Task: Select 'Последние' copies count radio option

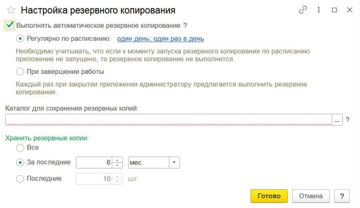Action: (x=20, y=179)
